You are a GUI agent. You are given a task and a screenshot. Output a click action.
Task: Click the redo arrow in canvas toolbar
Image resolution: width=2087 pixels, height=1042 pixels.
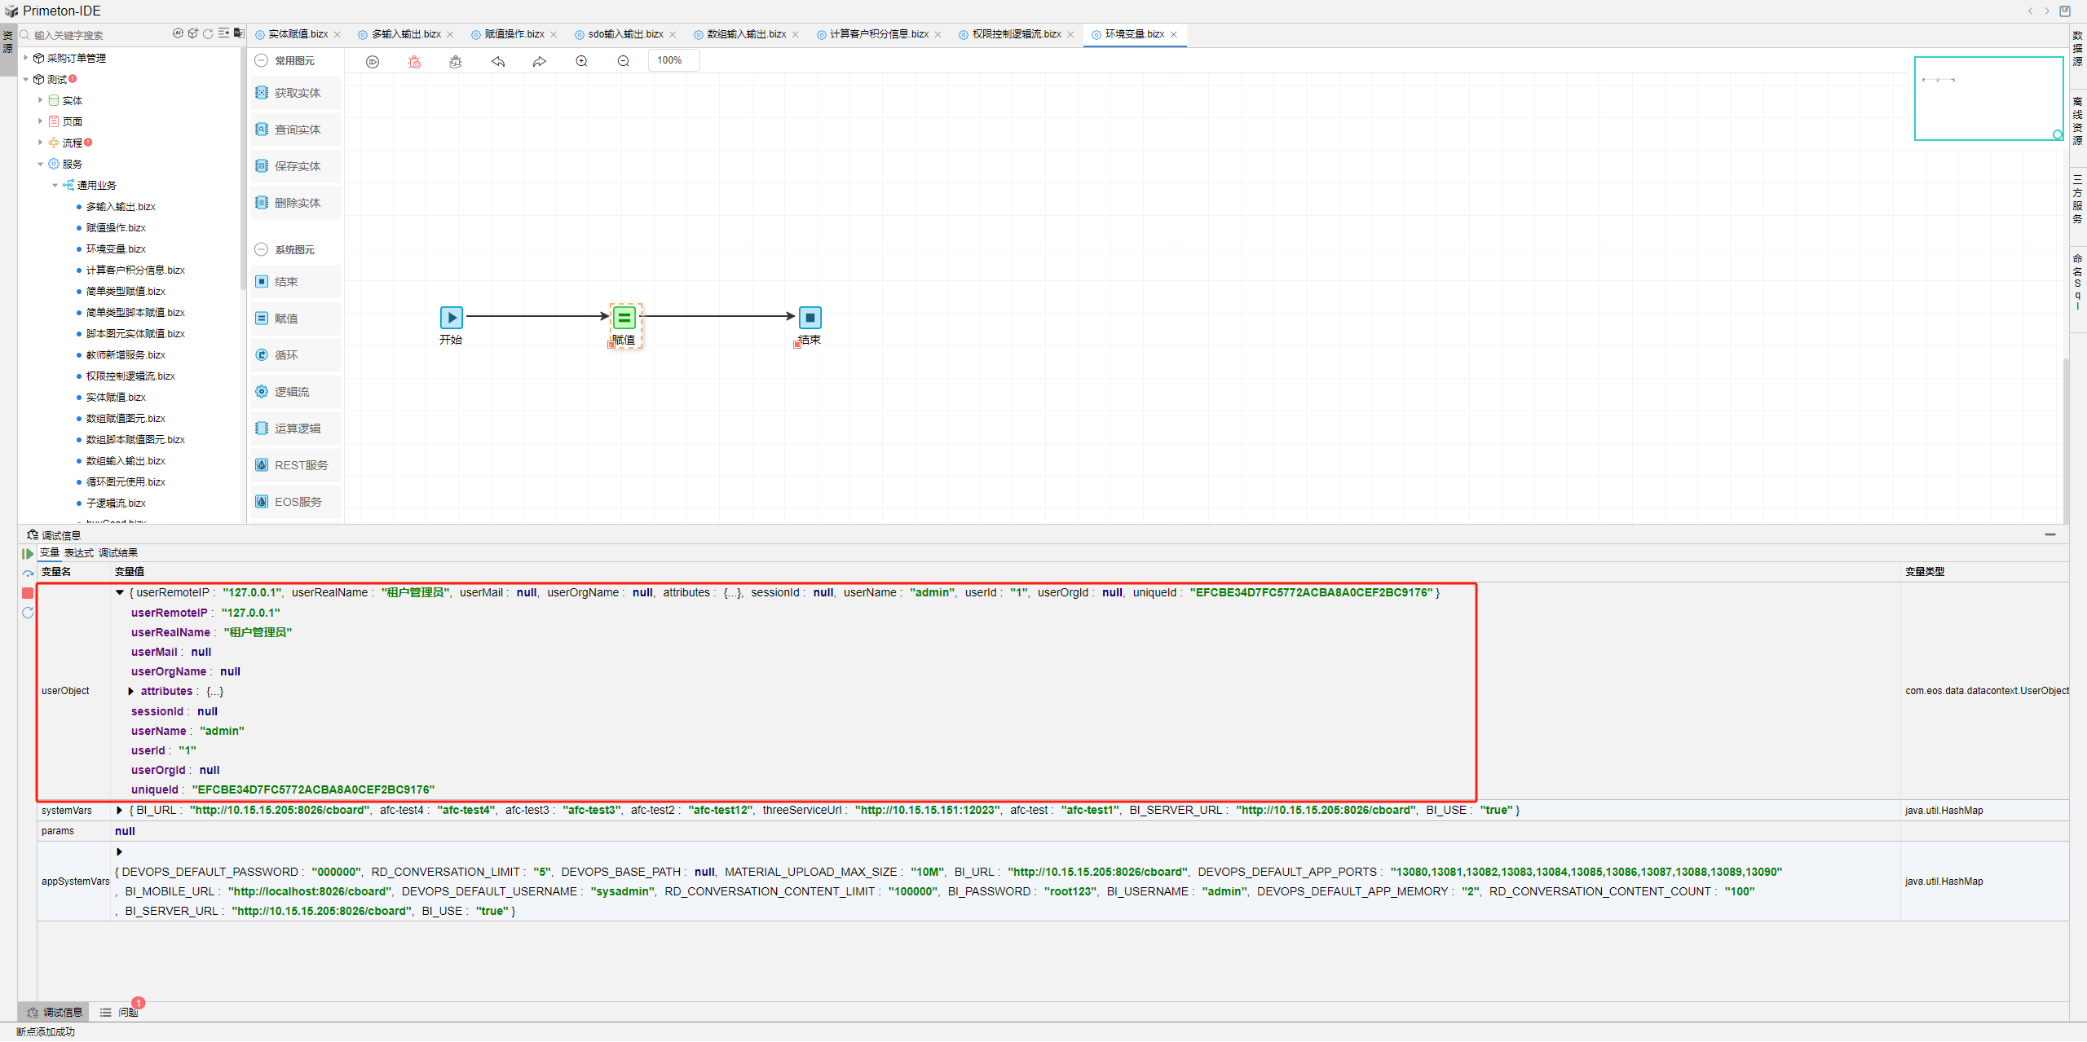click(x=540, y=62)
